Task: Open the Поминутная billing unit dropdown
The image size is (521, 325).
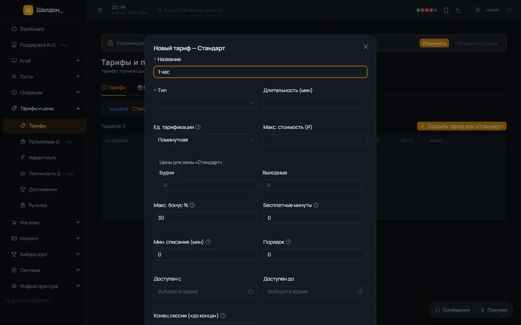Action: click(206, 140)
